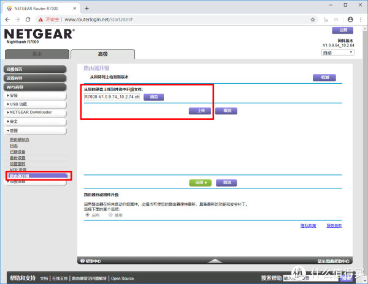Open the Open Source footer link
This screenshot has height=284, width=368.
coord(122,278)
